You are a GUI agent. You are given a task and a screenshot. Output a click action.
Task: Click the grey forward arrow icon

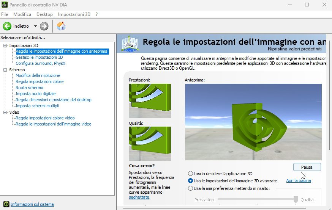click(44, 26)
